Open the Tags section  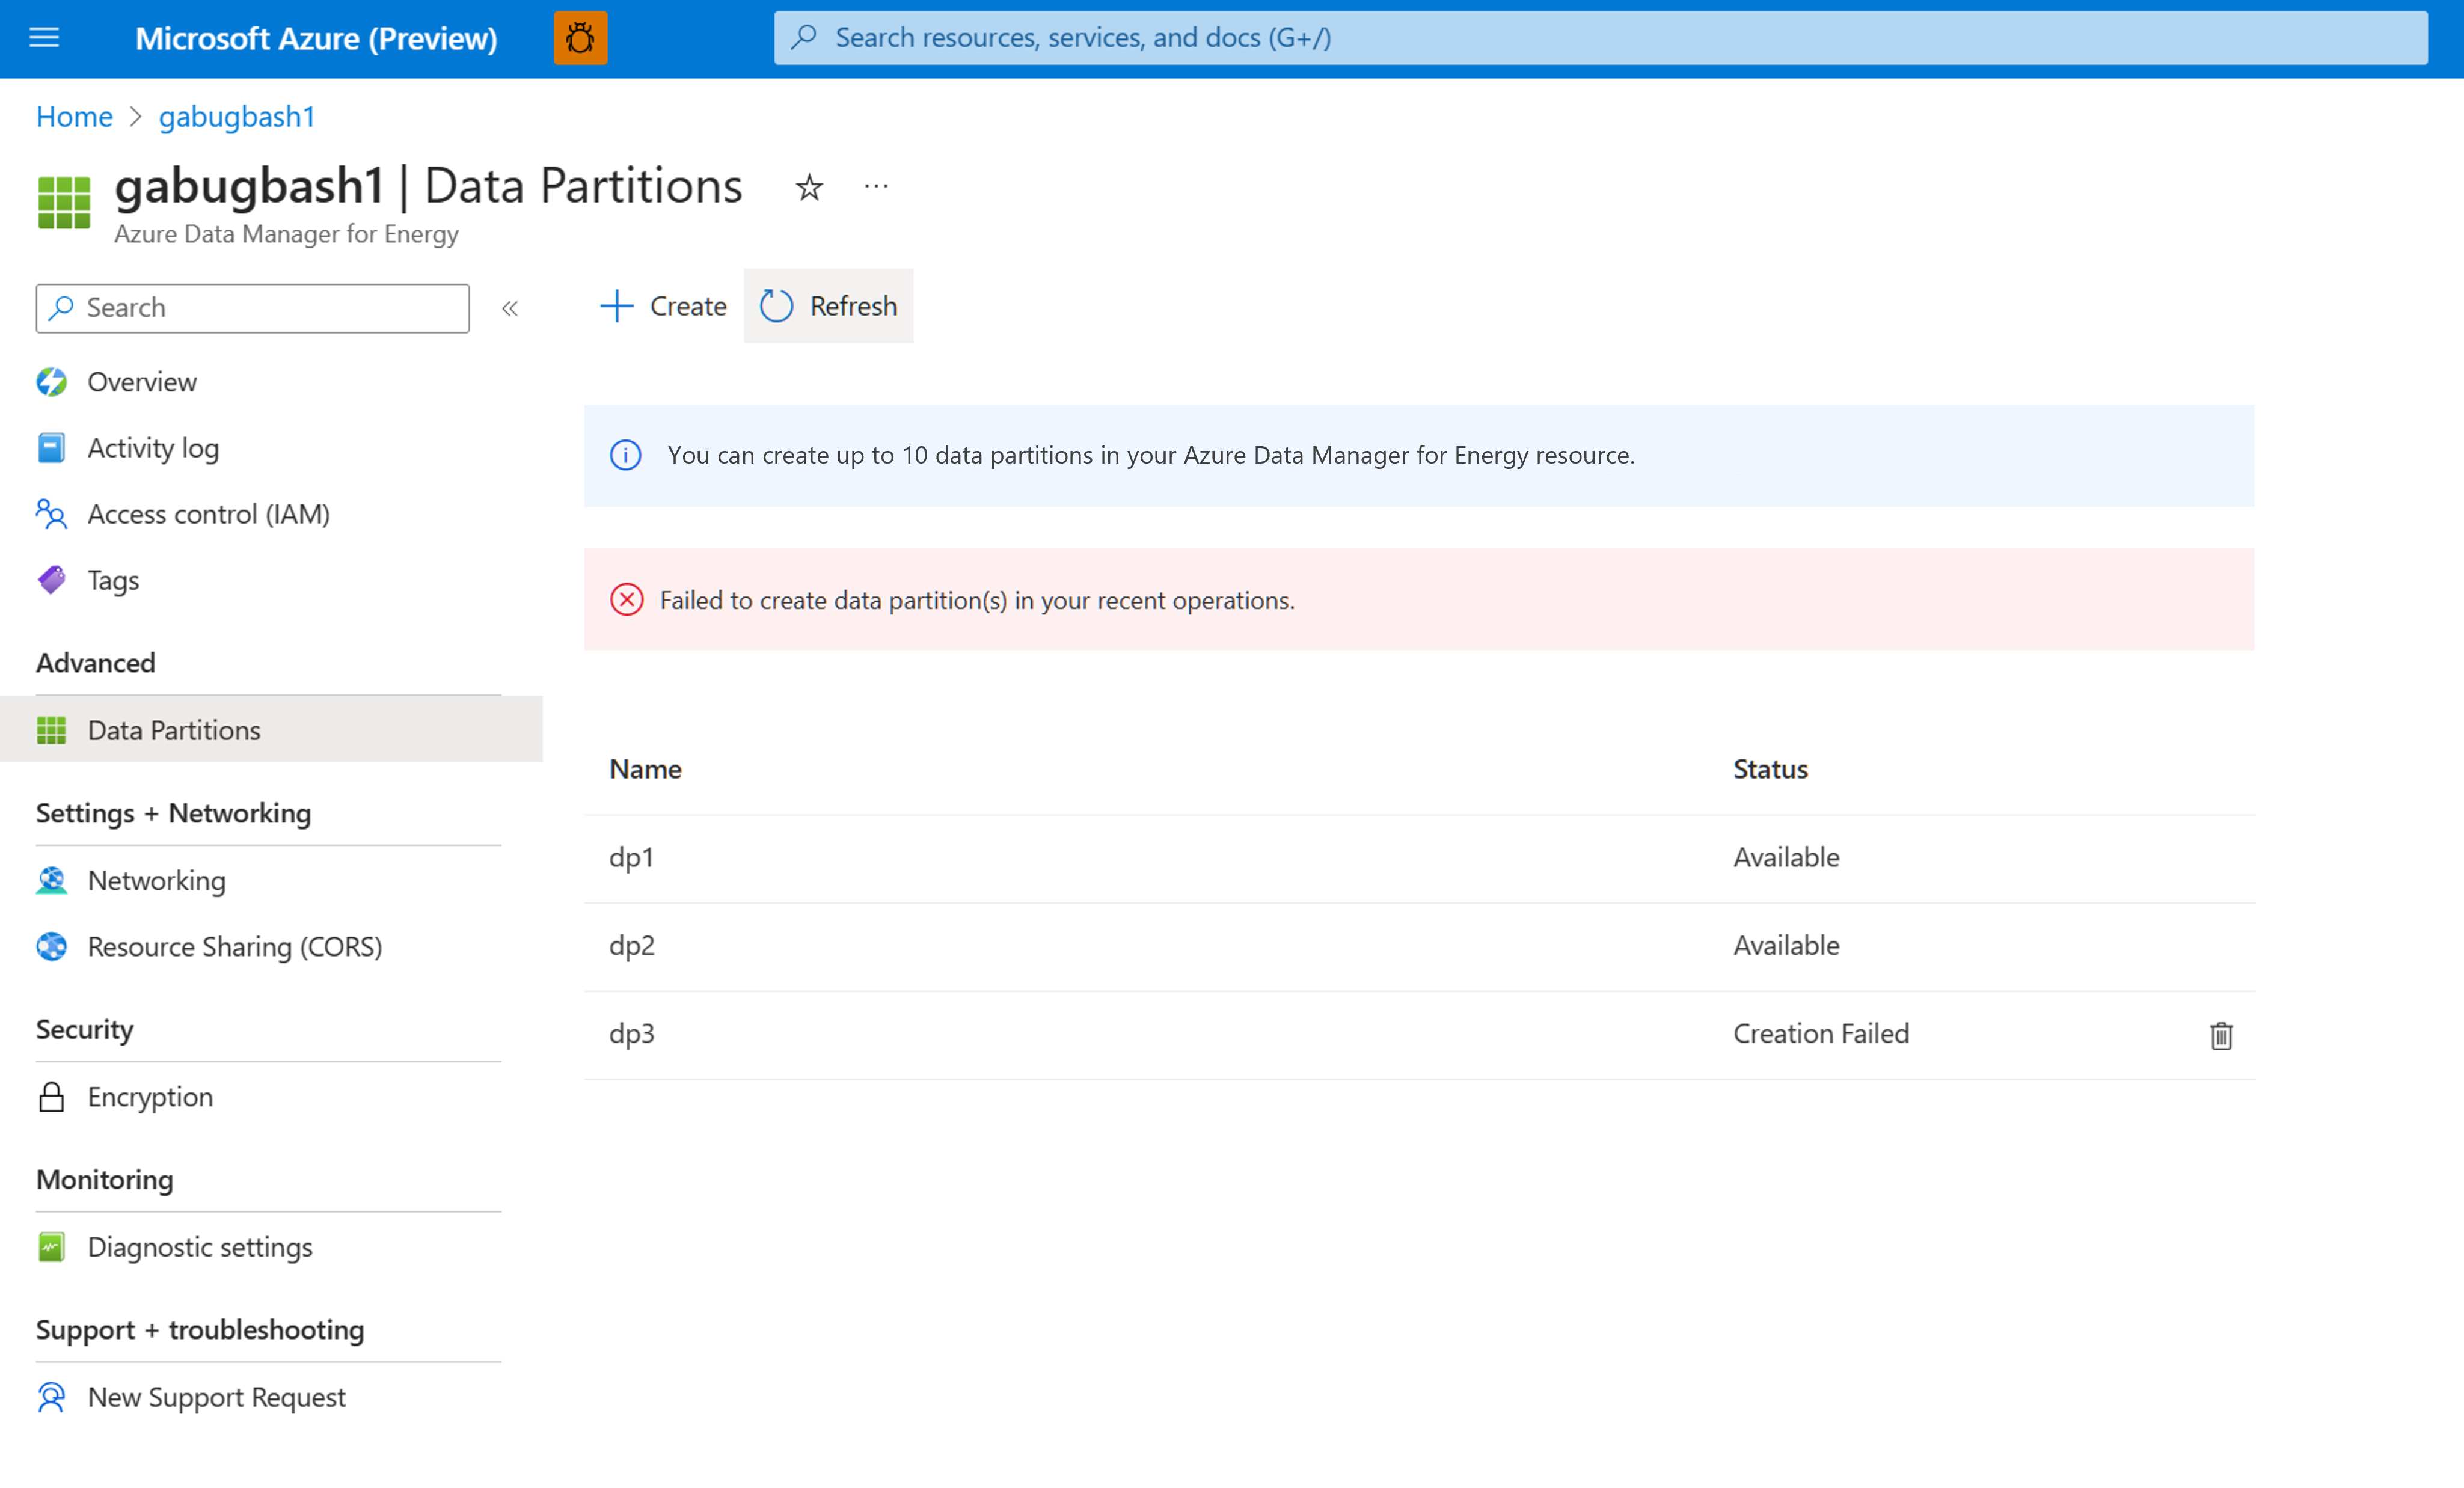pyautogui.click(x=112, y=580)
